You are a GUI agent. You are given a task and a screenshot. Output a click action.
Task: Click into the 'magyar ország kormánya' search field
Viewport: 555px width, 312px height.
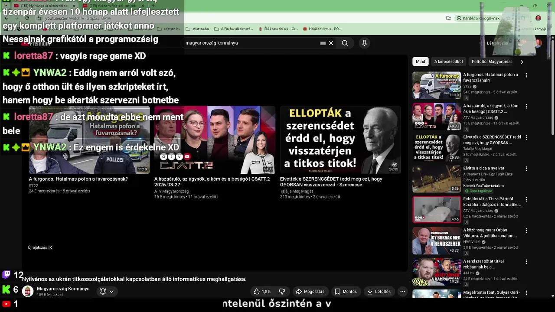[251, 43]
